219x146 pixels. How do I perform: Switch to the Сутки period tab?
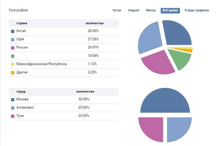pos(117,10)
